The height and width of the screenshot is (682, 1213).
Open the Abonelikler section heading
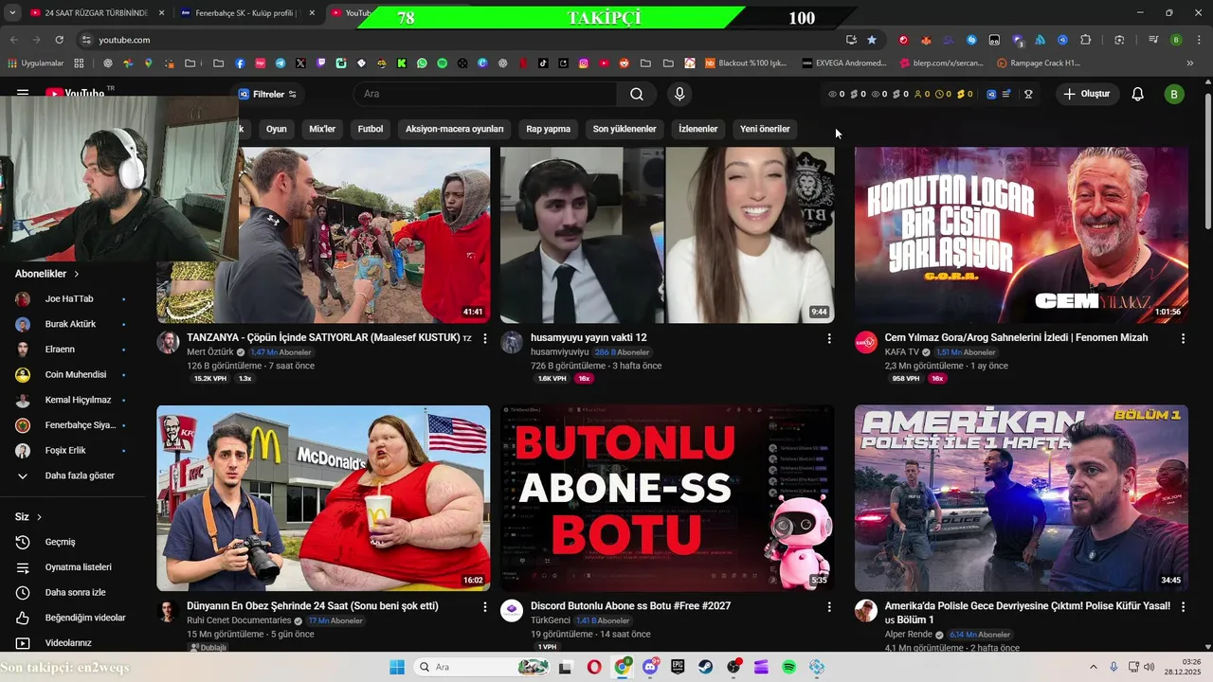pyautogui.click(x=47, y=274)
